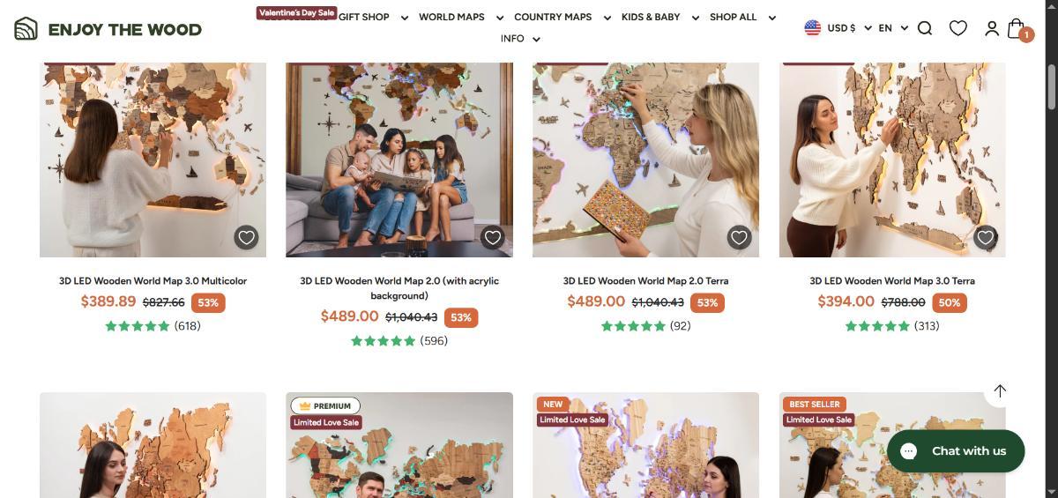The image size is (1058, 498).
Task: Open the shopping cart bag icon
Action: tap(1017, 28)
